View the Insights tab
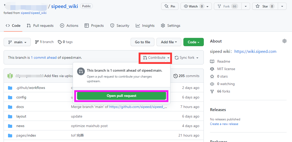The height and width of the screenshot is (142, 292). (x=145, y=26)
